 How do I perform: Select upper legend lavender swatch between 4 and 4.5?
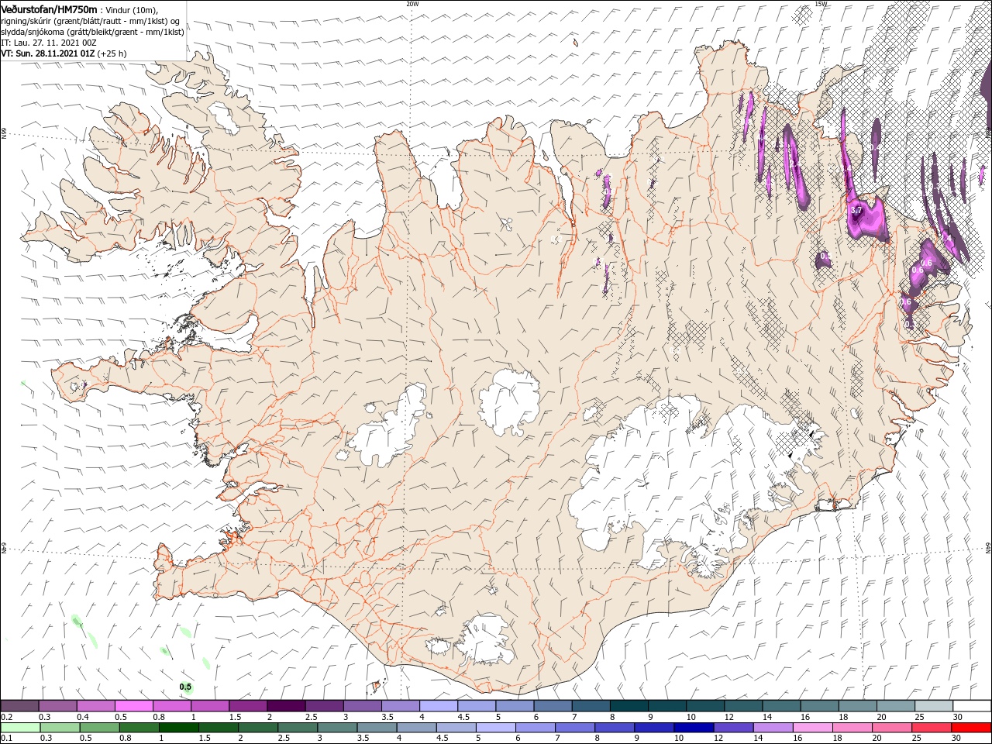[x=439, y=706]
